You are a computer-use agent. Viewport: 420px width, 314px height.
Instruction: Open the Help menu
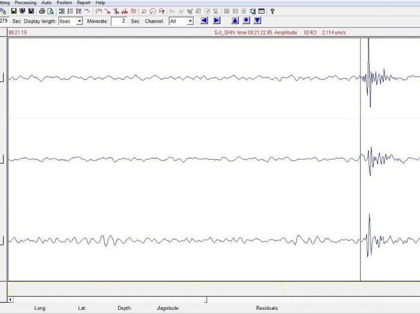tap(100, 2)
